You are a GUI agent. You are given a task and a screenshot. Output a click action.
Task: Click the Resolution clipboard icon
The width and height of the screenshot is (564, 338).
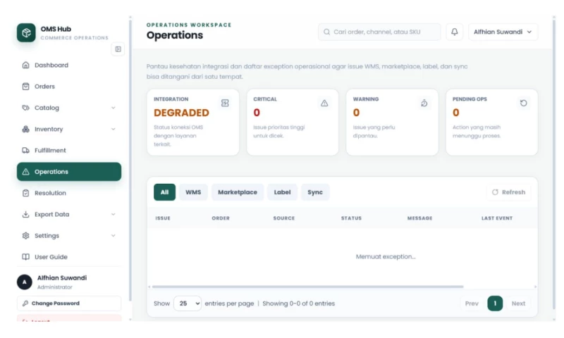pos(25,193)
